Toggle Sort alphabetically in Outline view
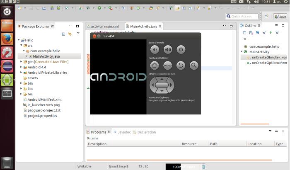This screenshot has width=290, height=170. click(251, 33)
